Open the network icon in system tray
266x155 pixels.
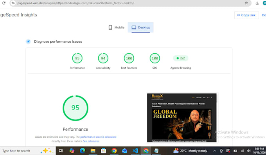[x=242, y=151]
